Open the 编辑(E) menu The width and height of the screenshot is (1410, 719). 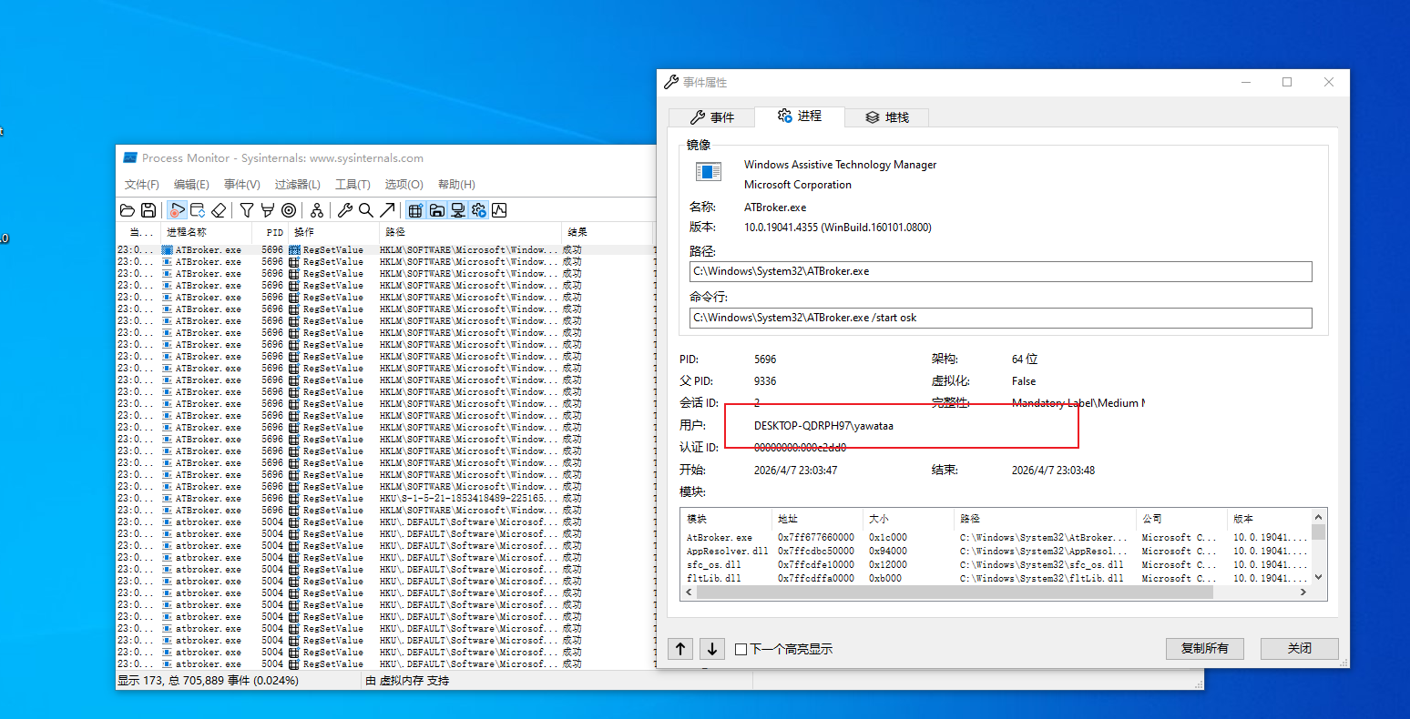pyautogui.click(x=191, y=184)
